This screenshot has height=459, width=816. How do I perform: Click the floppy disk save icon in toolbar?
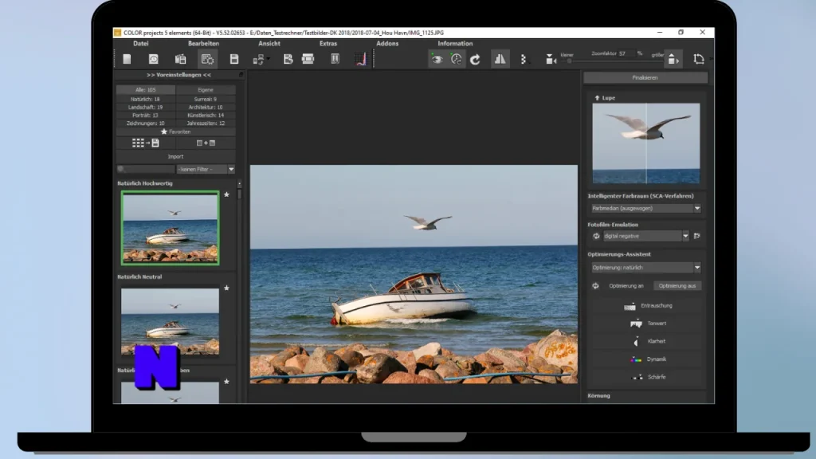tap(234, 59)
